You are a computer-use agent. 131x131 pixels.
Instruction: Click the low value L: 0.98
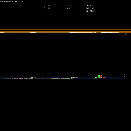tap(68, 8)
